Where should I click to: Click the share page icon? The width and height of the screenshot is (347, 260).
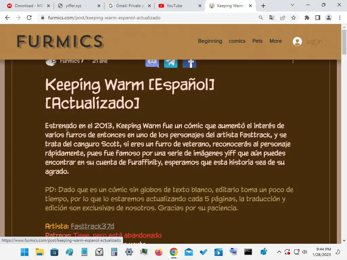click(x=283, y=18)
